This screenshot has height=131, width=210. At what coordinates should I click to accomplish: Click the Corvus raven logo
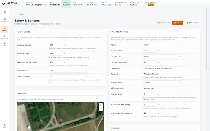pos(4,4)
